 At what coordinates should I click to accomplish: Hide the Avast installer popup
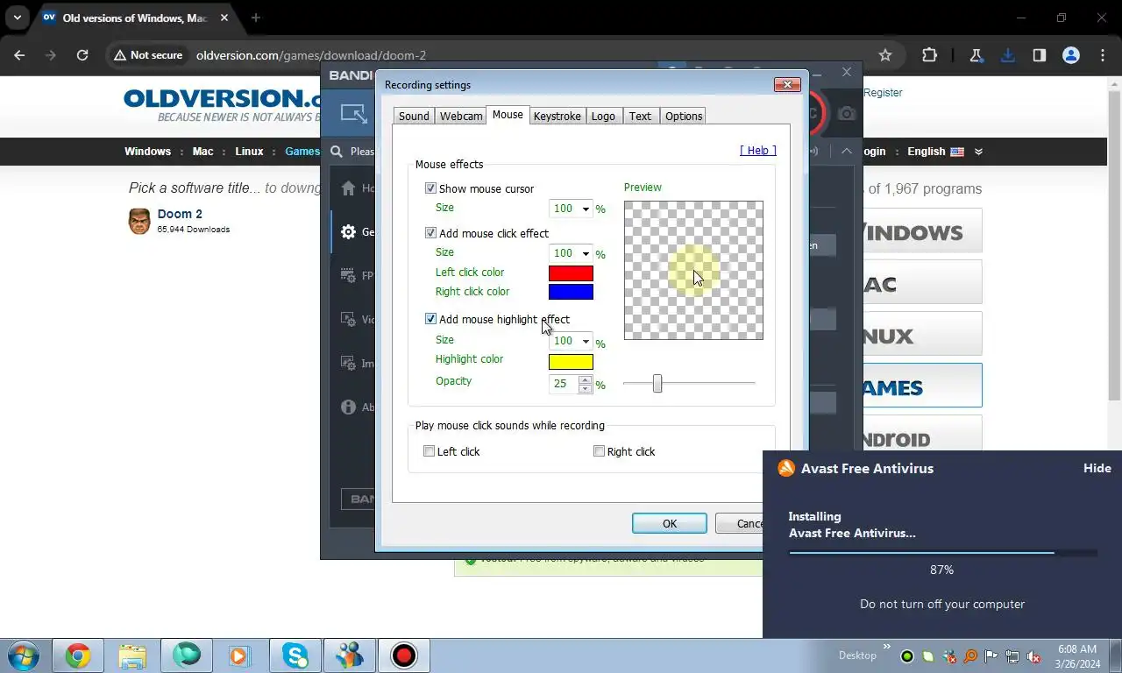coord(1097,468)
